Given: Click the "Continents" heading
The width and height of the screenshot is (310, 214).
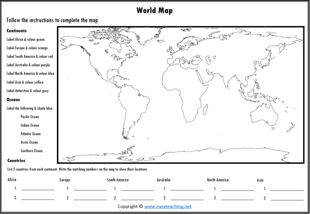Looking at the screenshot, I should click(x=17, y=31).
